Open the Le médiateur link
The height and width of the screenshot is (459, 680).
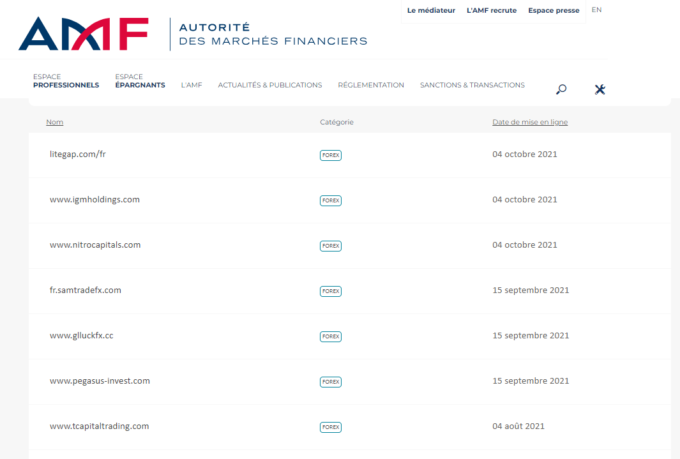pyautogui.click(x=431, y=10)
